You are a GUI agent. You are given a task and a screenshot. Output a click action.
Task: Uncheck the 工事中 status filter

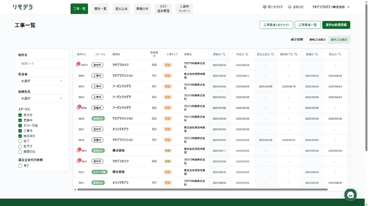click(20, 131)
